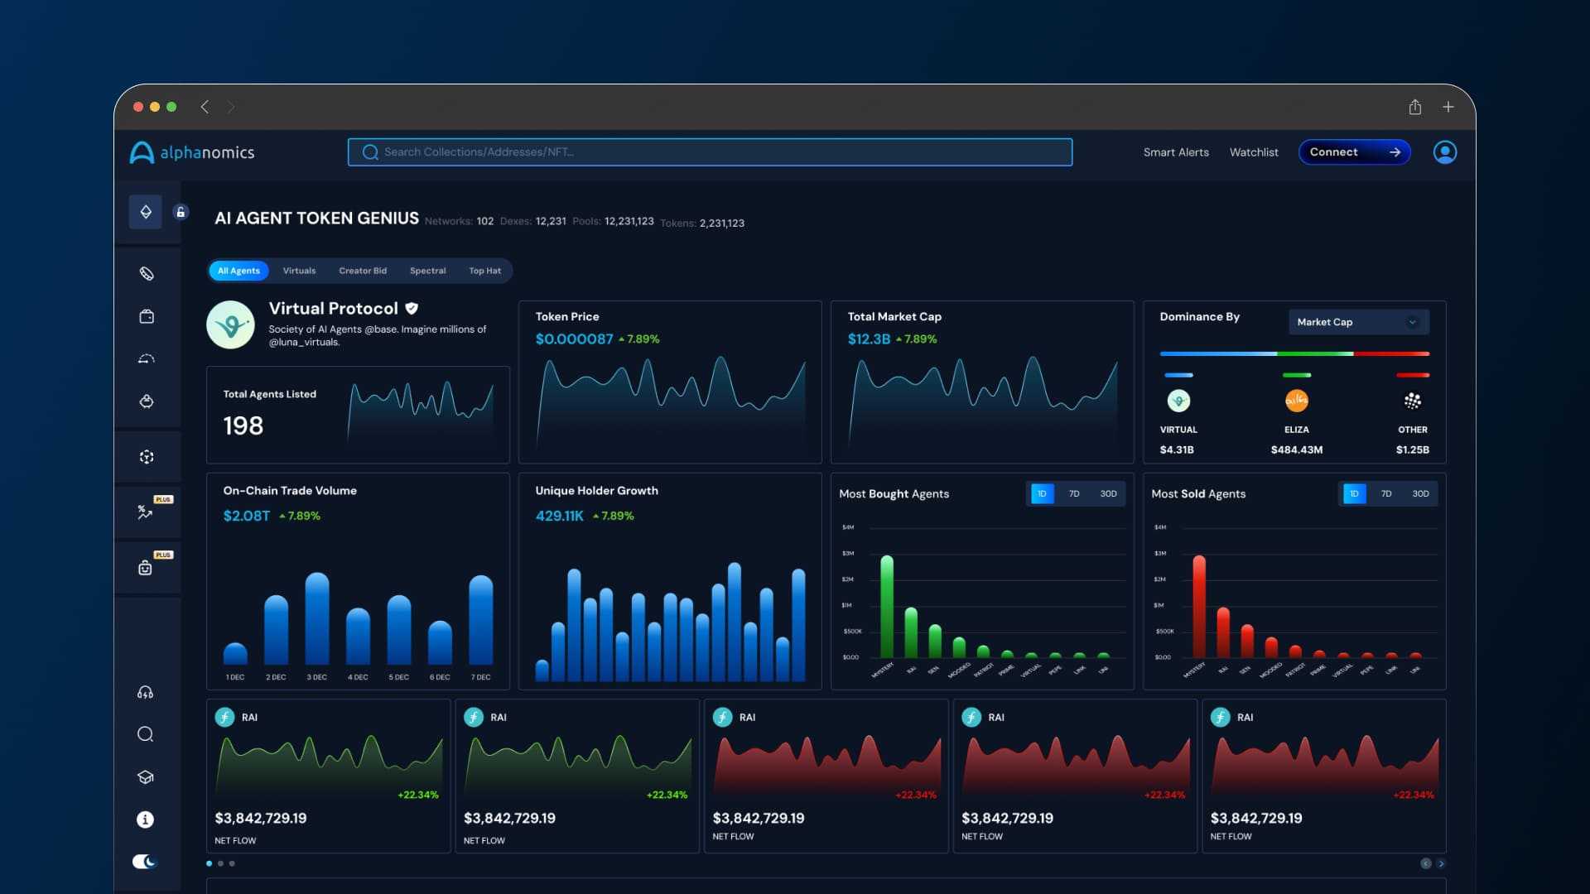Select the Creator Bid tab
The height and width of the screenshot is (894, 1590).
click(363, 271)
